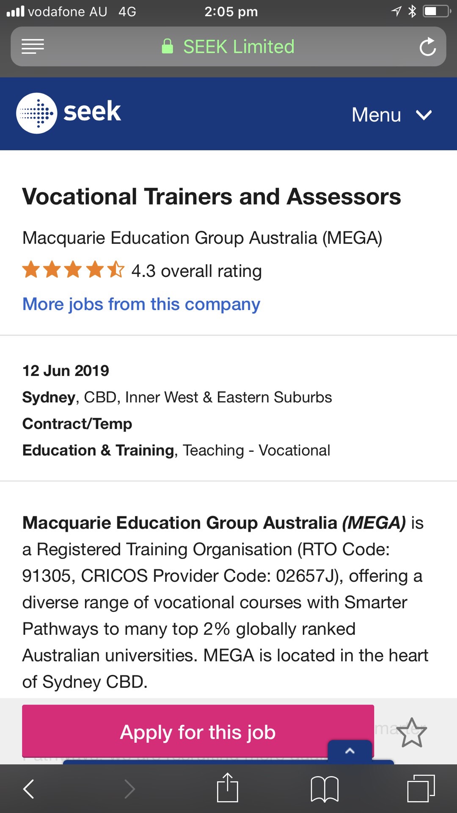This screenshot has height=813, width=457.
Task: Go forward in Safari
Action: click(x=129, y=789)
